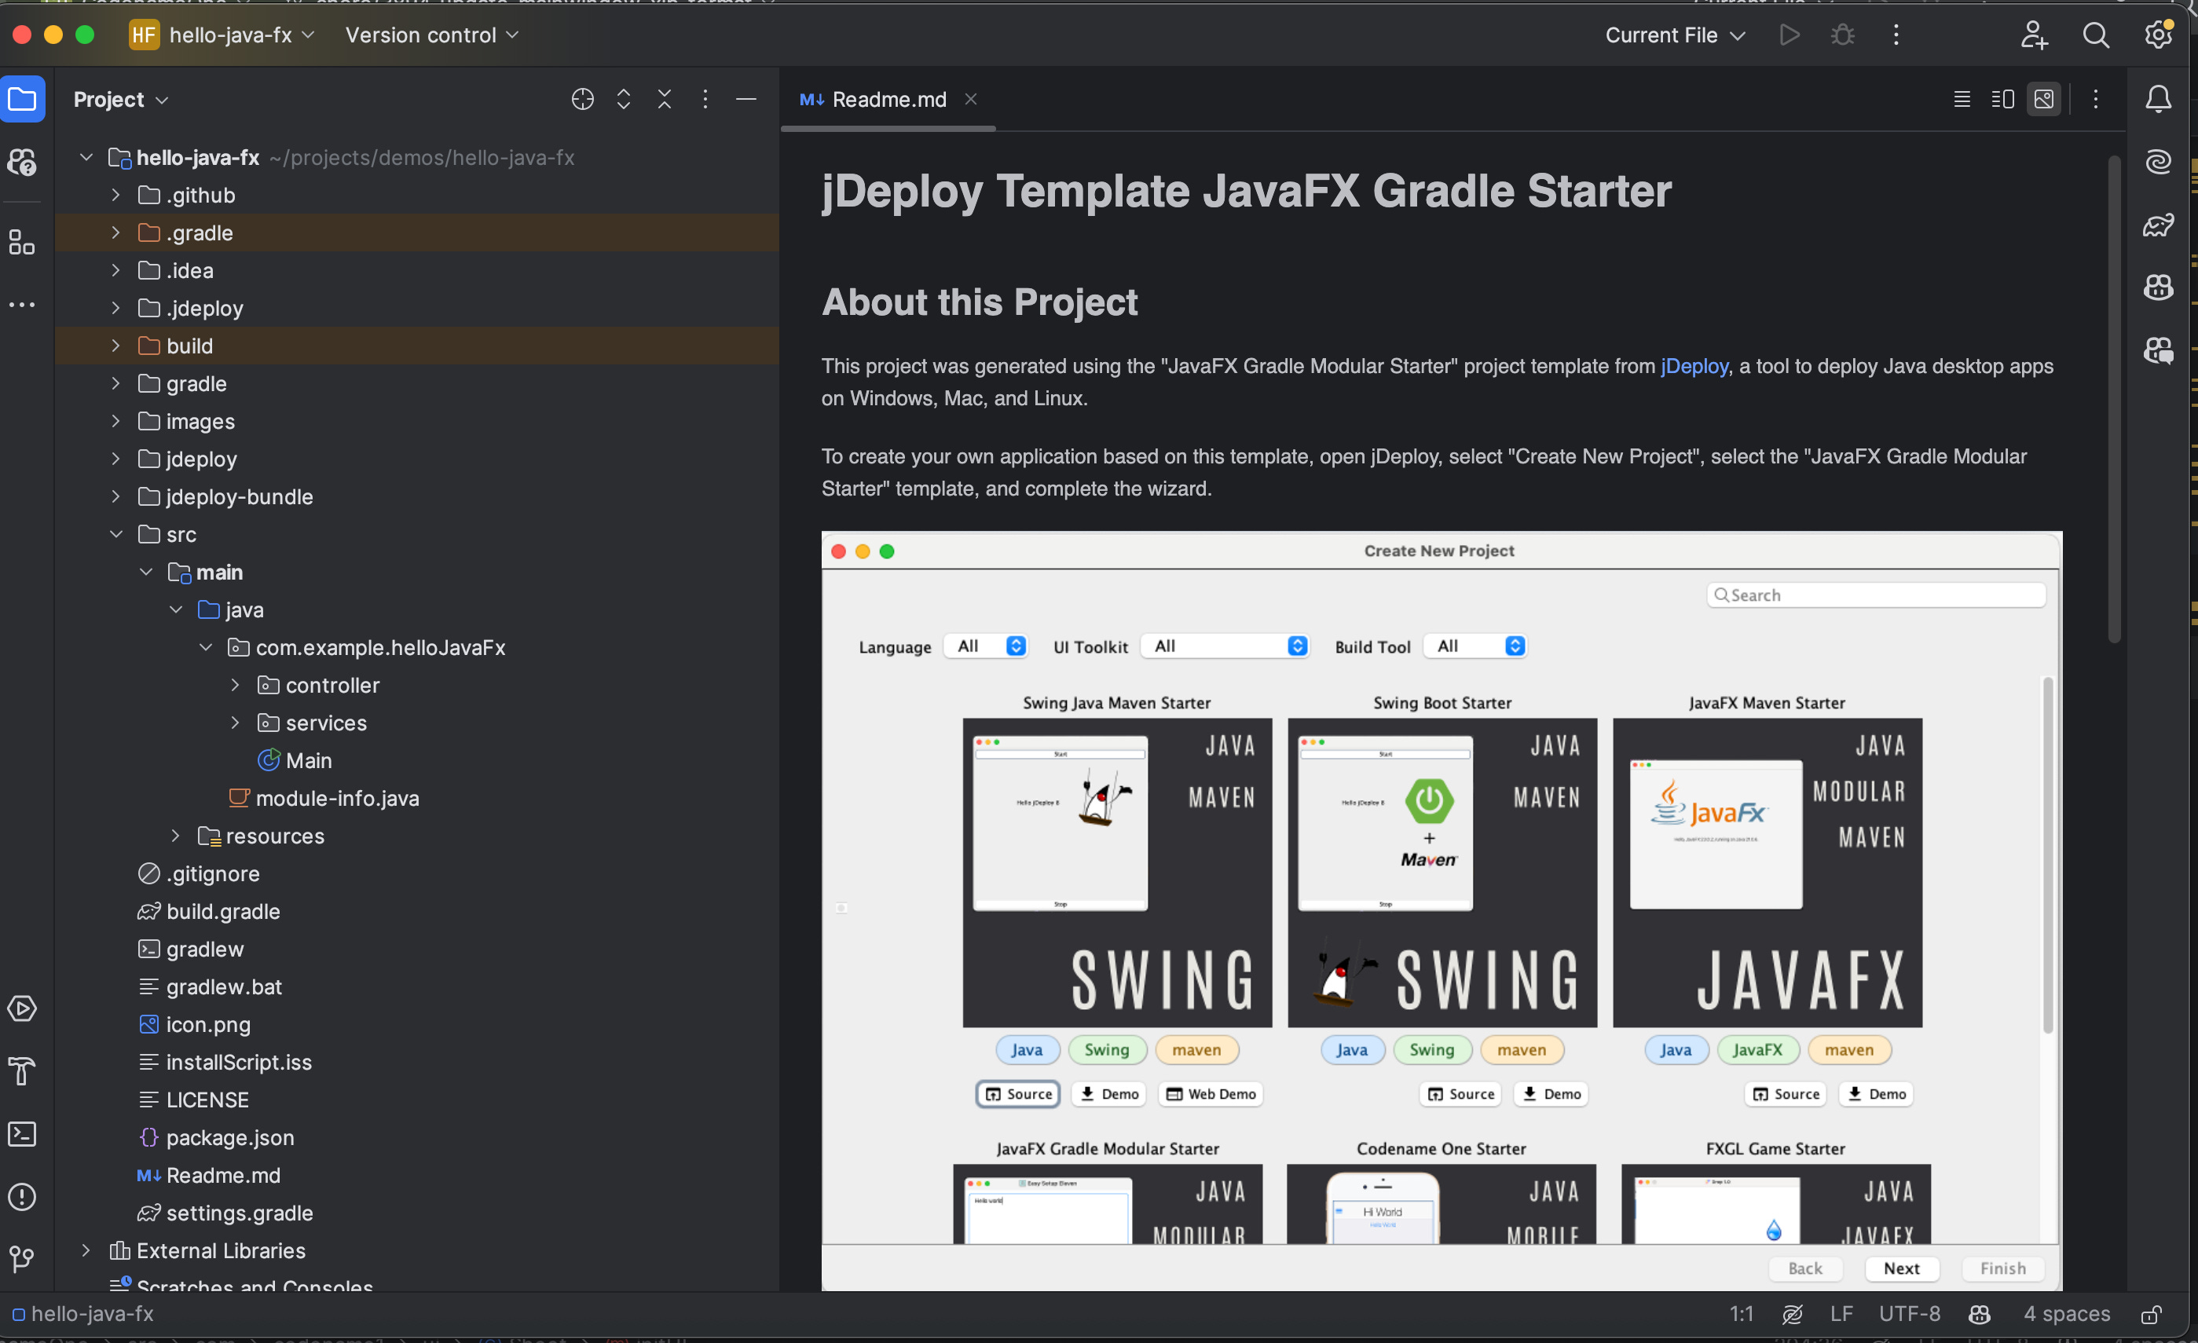Close the Readme.md tab
The image size is (2198, 1343).
pyautogui.click(x=970, y=99)
